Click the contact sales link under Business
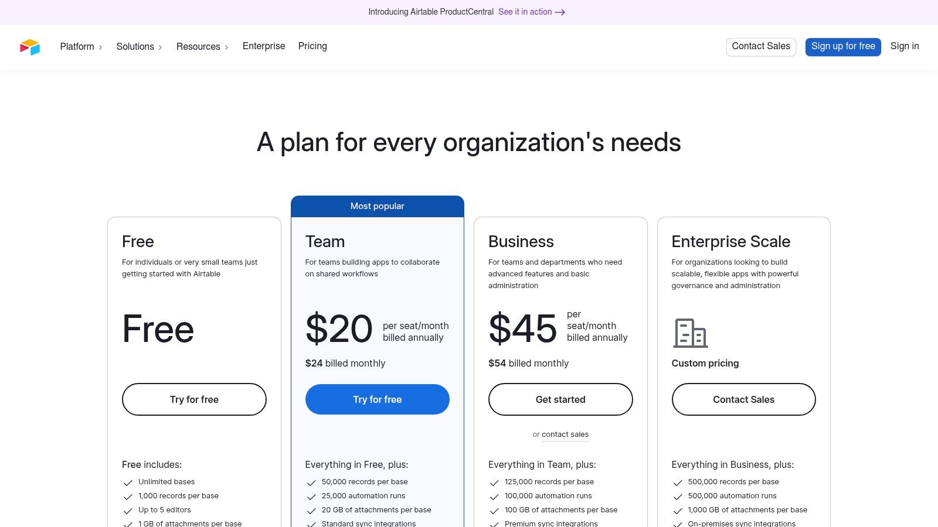The width and height of the screenshot is (938, 527). coord(565,434)
